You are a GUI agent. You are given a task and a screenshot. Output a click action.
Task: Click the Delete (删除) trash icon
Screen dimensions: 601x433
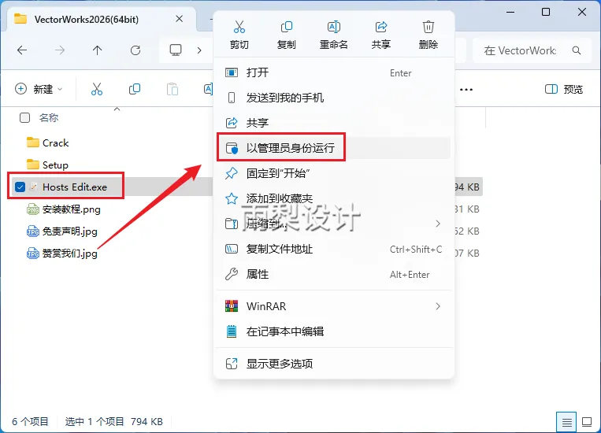428,27
